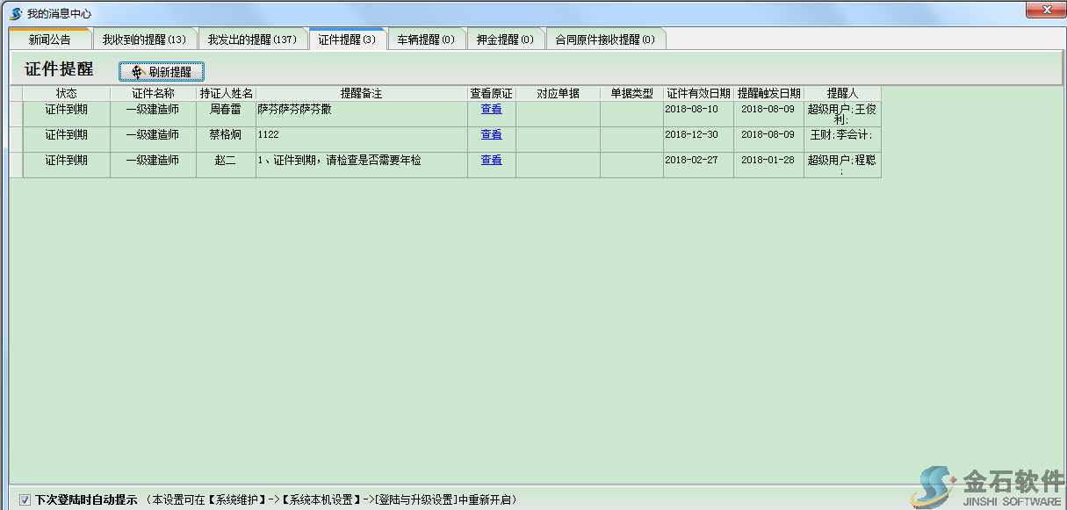Viewport: 1067px width, 510px height.
Task: Open 查看 link for 周春雷's certificate
Action: [491, 109]
